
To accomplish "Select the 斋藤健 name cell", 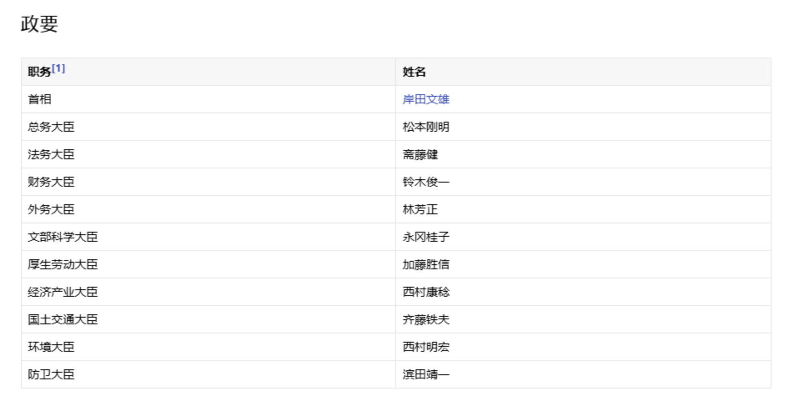I will [x=583, y=154].
